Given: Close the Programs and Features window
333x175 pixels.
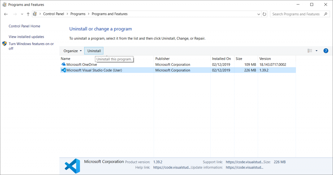Looking at the screenshot, I should tap(326, 5).
